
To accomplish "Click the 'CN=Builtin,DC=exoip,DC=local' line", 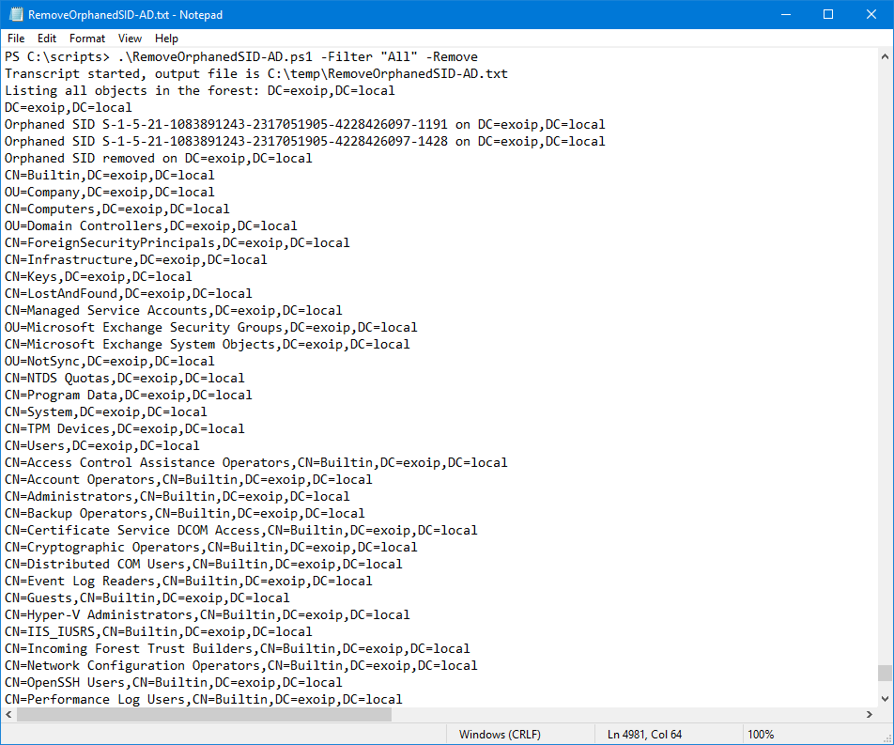I will pos(110,176).
